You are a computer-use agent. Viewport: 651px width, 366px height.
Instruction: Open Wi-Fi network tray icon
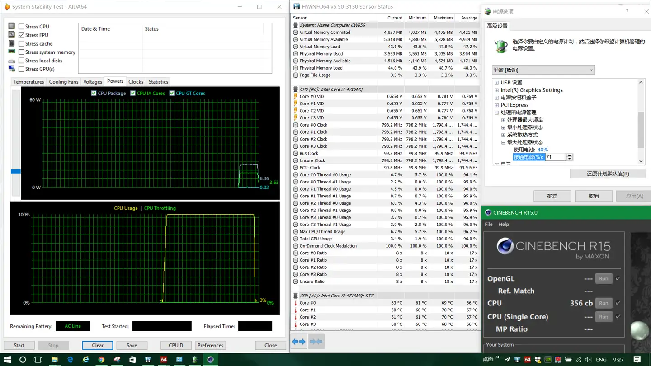tap(579, 360)
